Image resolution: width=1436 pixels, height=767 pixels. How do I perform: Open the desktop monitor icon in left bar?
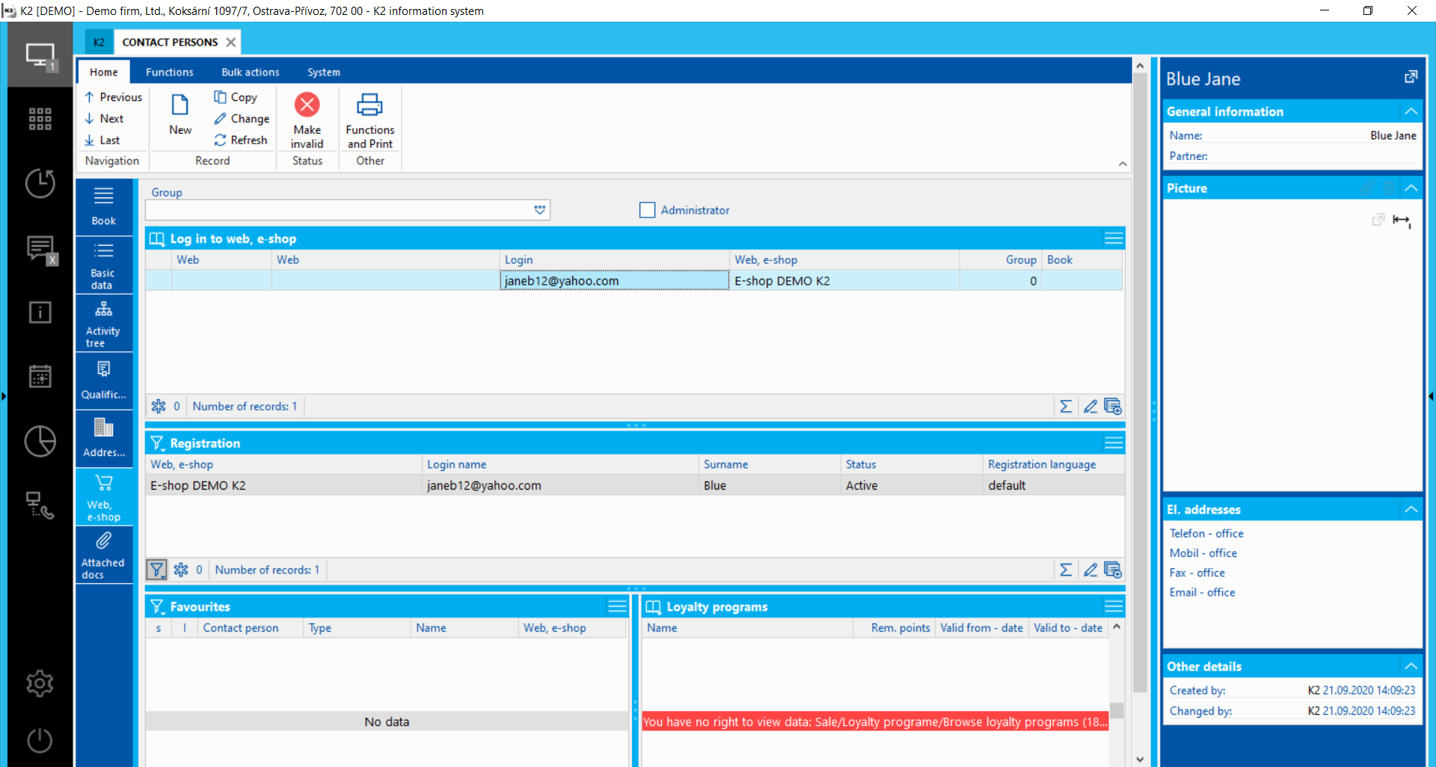[40, 55]
